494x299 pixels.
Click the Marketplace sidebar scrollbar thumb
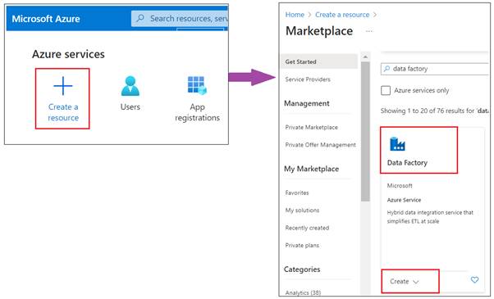pos(365,131)
